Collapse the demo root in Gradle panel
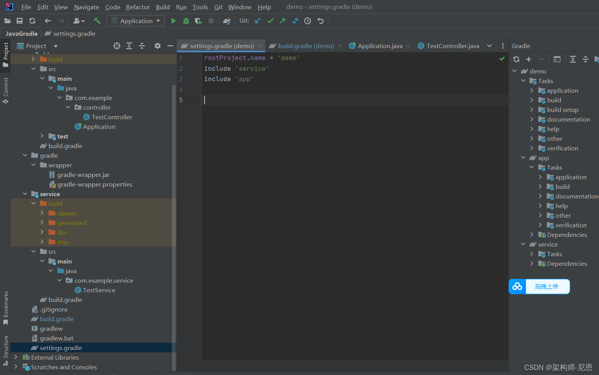Viewport: 599px width, 375px height. tap(514, 71)
